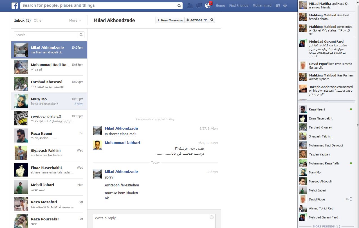Open the friend requests icon
This screenshot has height=228, width=359.
(190, 5)
